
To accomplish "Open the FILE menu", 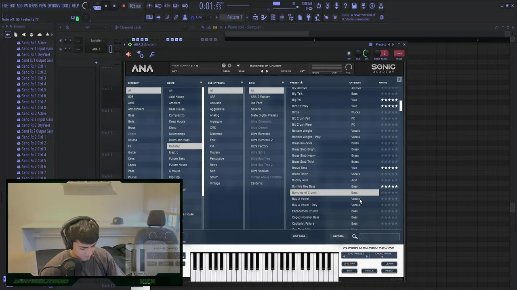I will coord(5,6).
